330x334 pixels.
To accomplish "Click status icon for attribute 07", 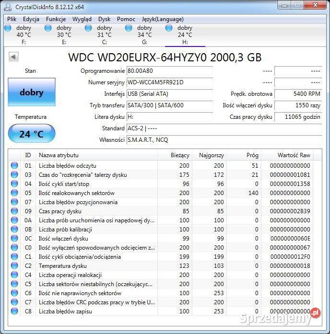I will pos(14,202).
